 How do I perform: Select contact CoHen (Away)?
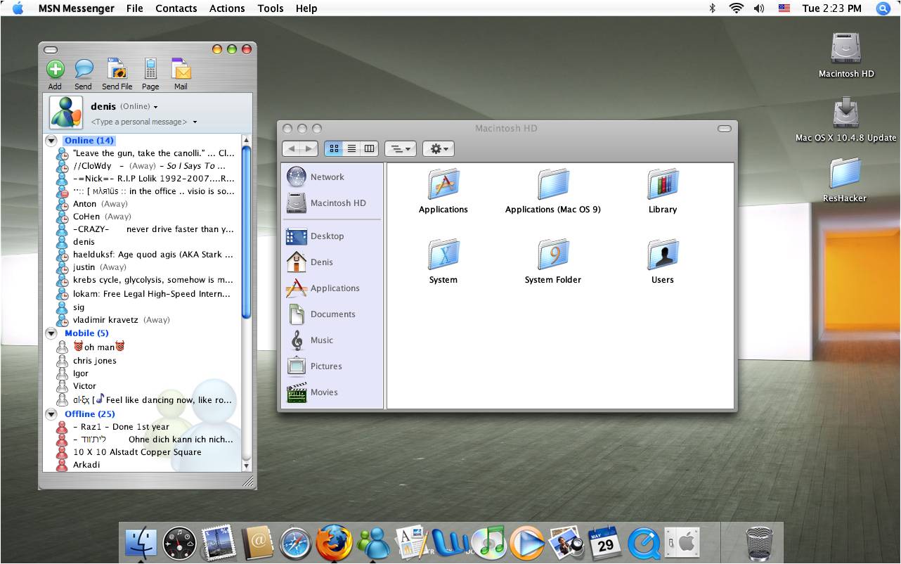click(103, 217)
